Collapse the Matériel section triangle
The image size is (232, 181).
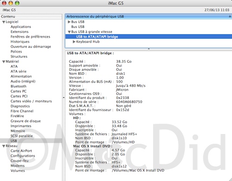[4, 62]
